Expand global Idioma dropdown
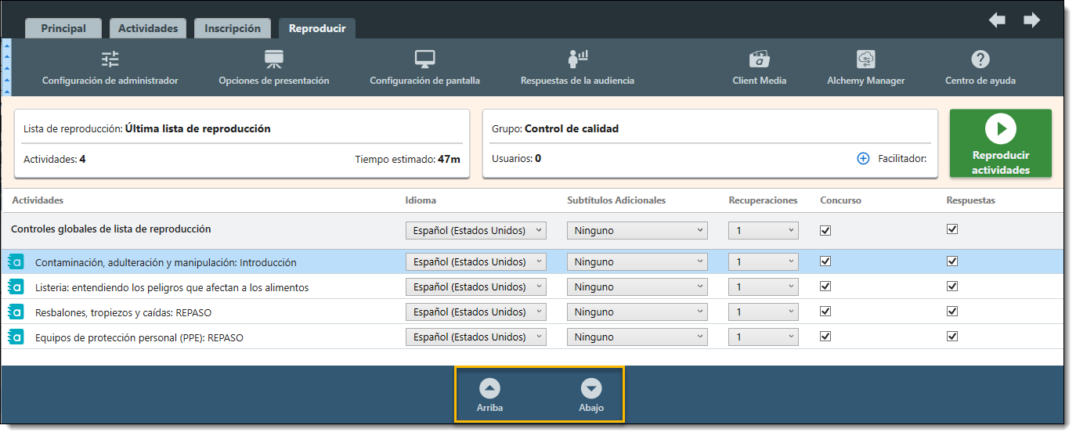Screen dimensions: 1076x436 (x=475, y=231)
